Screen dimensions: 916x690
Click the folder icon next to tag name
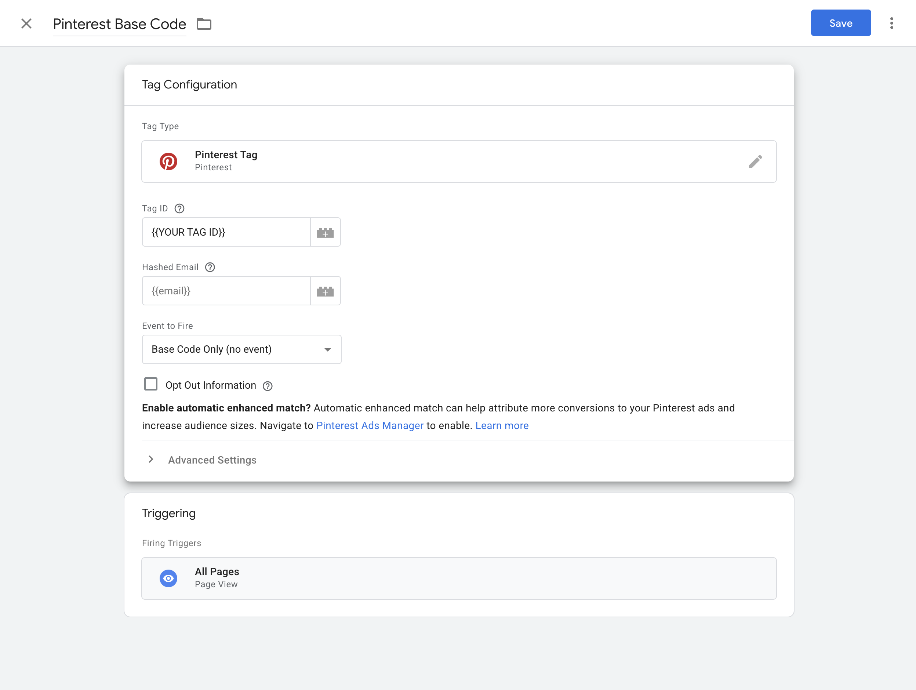click(204, 24)
